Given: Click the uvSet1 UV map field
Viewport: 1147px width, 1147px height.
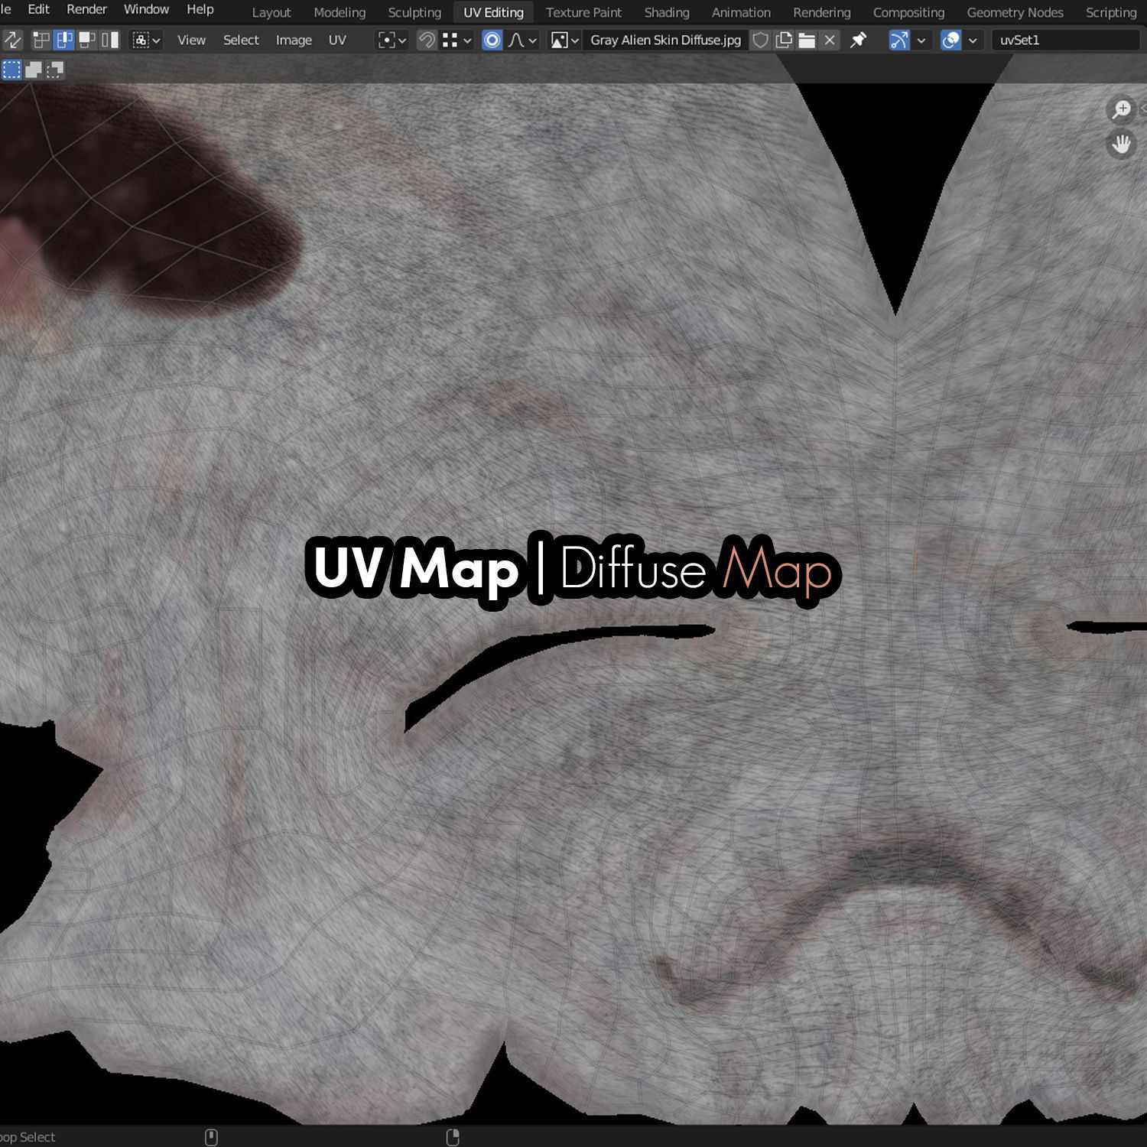Looking at the screenshot, I should 1066,40.
